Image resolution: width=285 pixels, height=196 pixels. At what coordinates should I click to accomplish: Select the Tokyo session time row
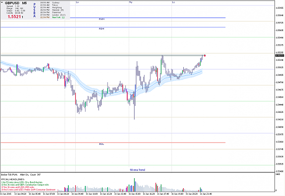pos(49,5)
